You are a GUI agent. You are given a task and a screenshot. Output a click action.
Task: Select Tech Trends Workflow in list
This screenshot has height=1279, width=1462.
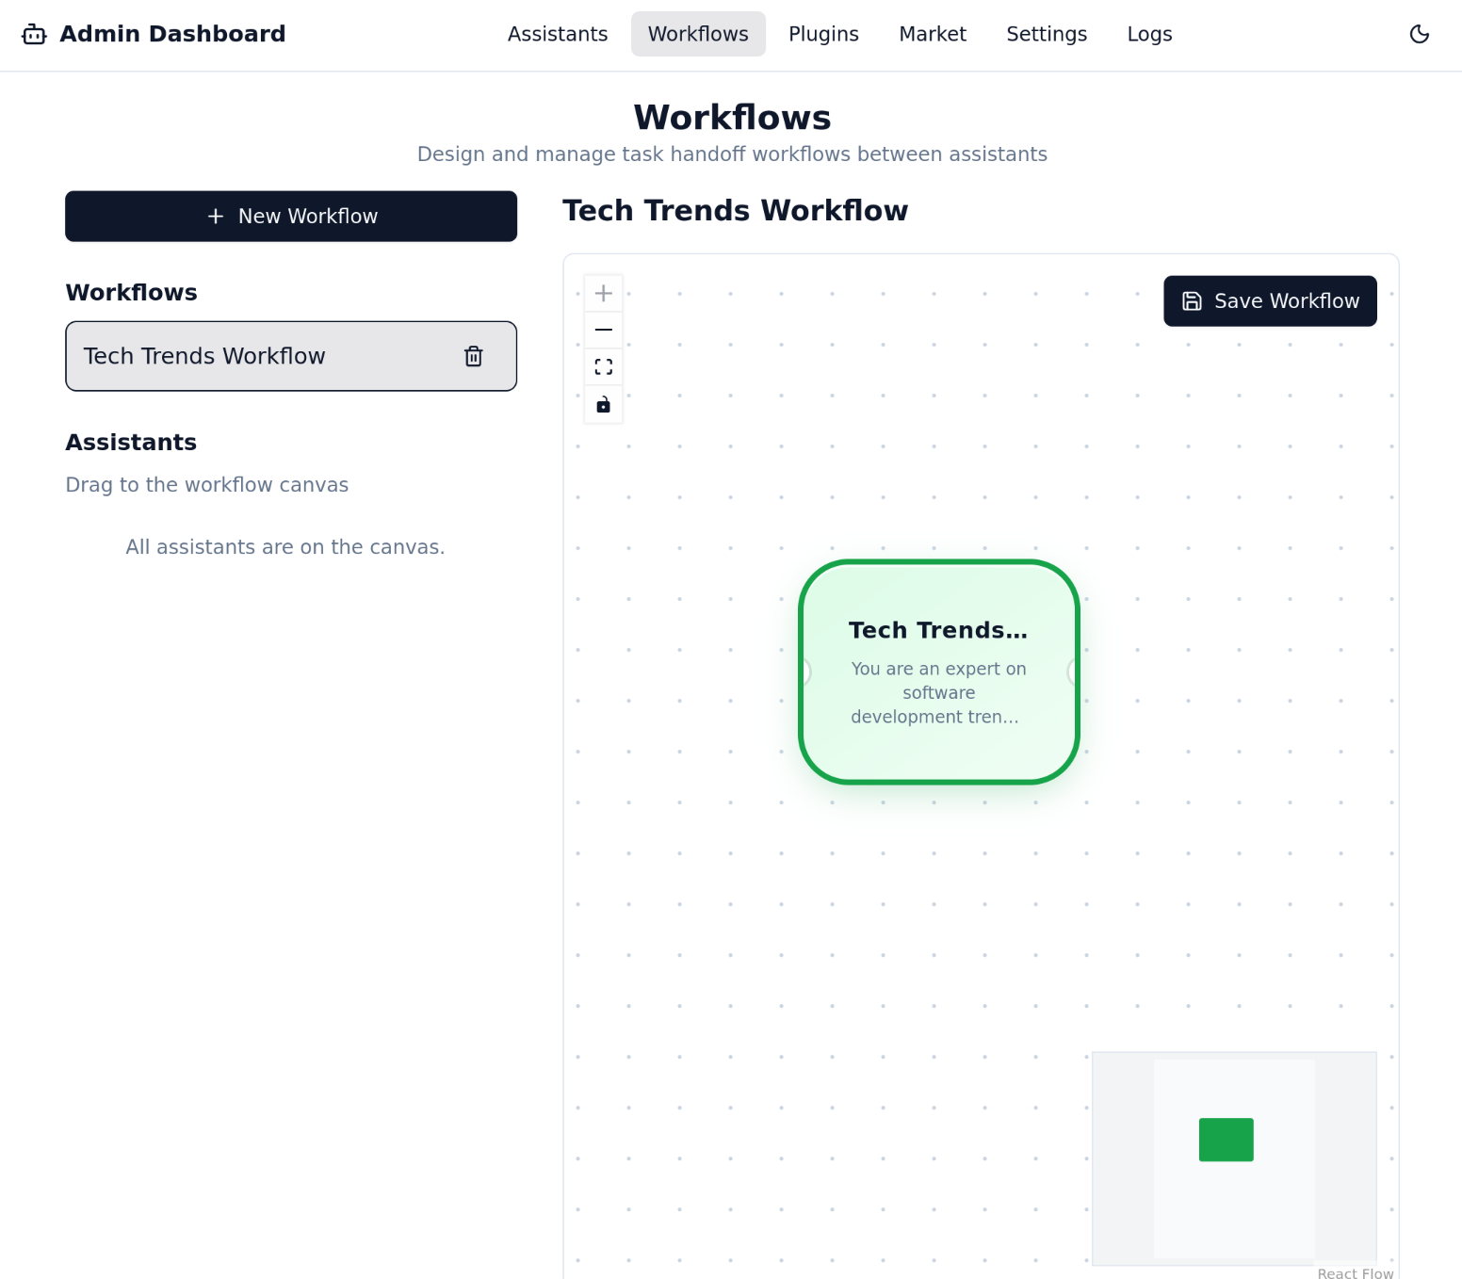click(204, 356)
